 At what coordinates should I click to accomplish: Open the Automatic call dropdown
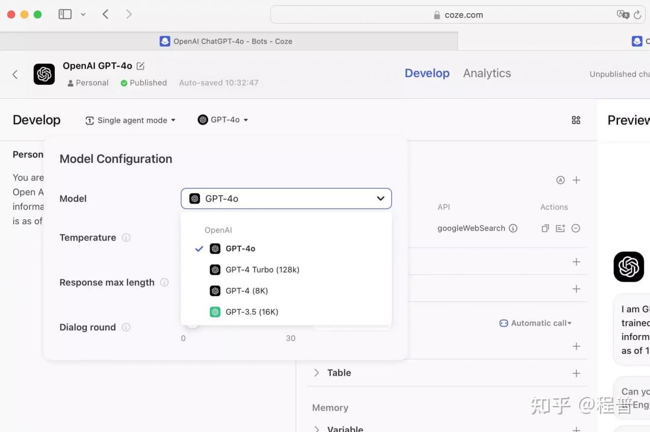click(x=536, y=323)
